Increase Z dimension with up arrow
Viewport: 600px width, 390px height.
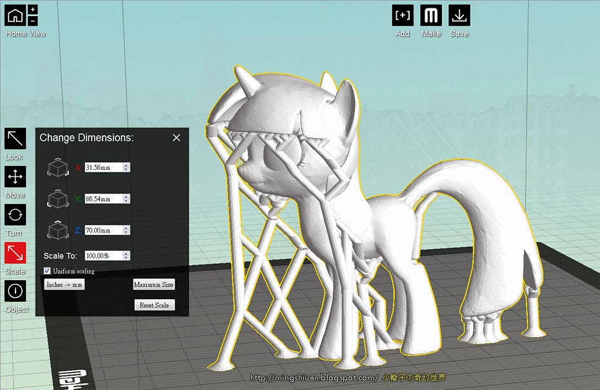tap(126, 228)
